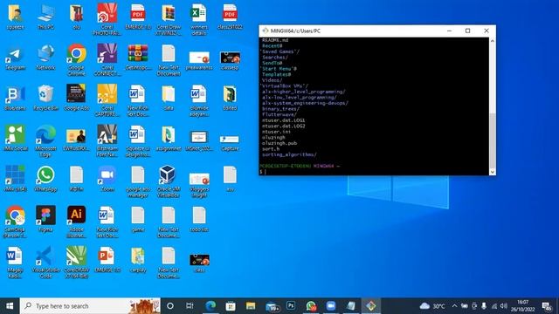Click the terminal scrollbar thumb
This screenshot has height=314, width=559.
493,140
